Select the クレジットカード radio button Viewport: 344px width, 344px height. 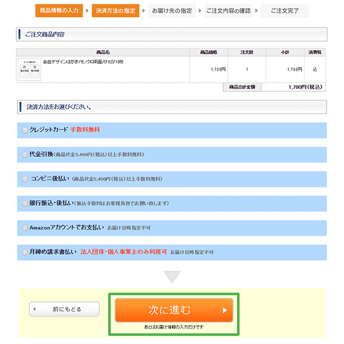point(25,130)
